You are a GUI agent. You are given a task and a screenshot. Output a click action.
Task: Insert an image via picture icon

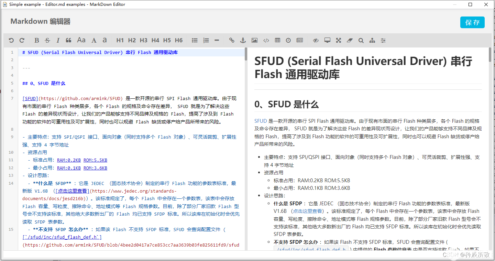click(254, 40)
